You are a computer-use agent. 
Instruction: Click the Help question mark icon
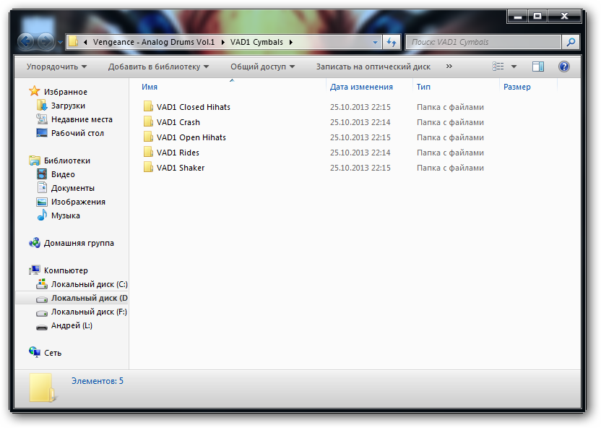pos(564,67)
